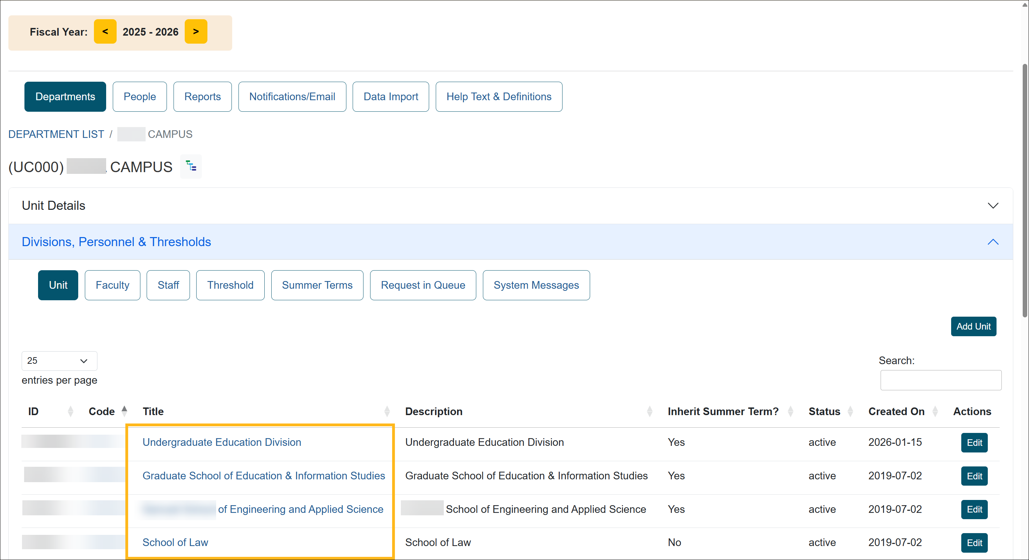Switch to the People tab
The width and height of the screenshot is (1029, 560).
tap(139, 97)
